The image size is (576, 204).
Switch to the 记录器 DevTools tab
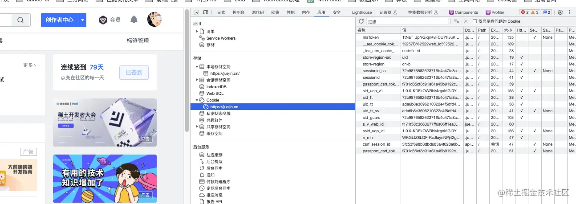click(388, 12)
